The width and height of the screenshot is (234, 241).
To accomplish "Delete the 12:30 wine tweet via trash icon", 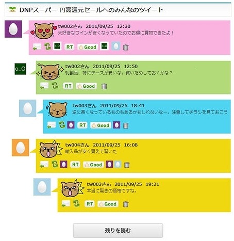I will point(126,47).
